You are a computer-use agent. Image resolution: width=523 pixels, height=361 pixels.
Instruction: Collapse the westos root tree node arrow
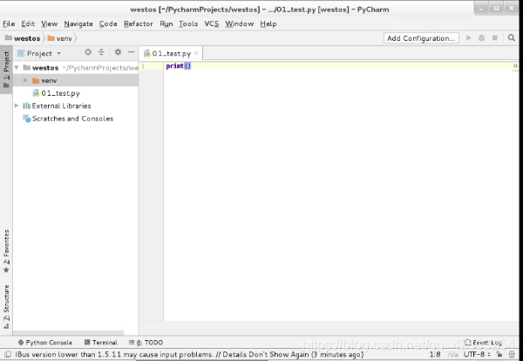17,68
